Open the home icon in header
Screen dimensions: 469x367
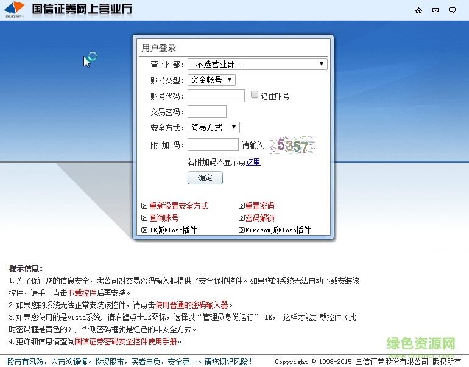point(419,10)
